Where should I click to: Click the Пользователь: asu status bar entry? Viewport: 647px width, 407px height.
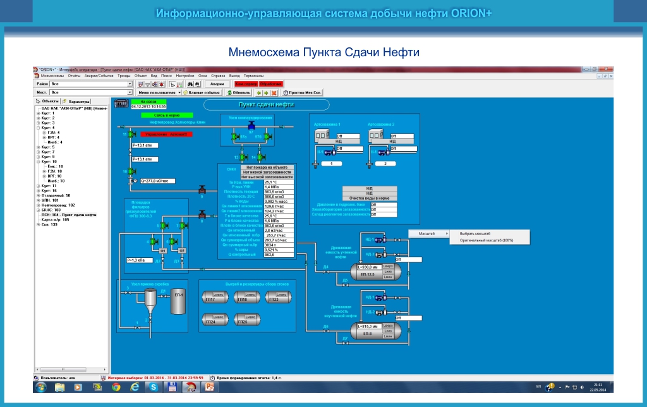click(57, 378)
